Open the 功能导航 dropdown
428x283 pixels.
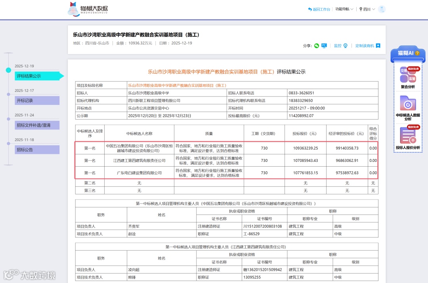click(344, 9)
